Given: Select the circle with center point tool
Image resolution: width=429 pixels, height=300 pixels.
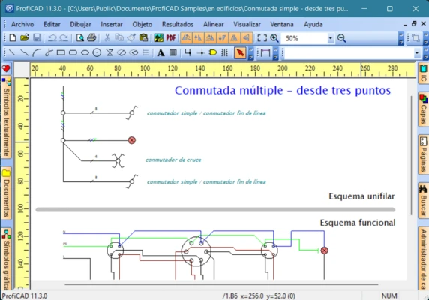Looking at the screenshot, I should point(97,52).
